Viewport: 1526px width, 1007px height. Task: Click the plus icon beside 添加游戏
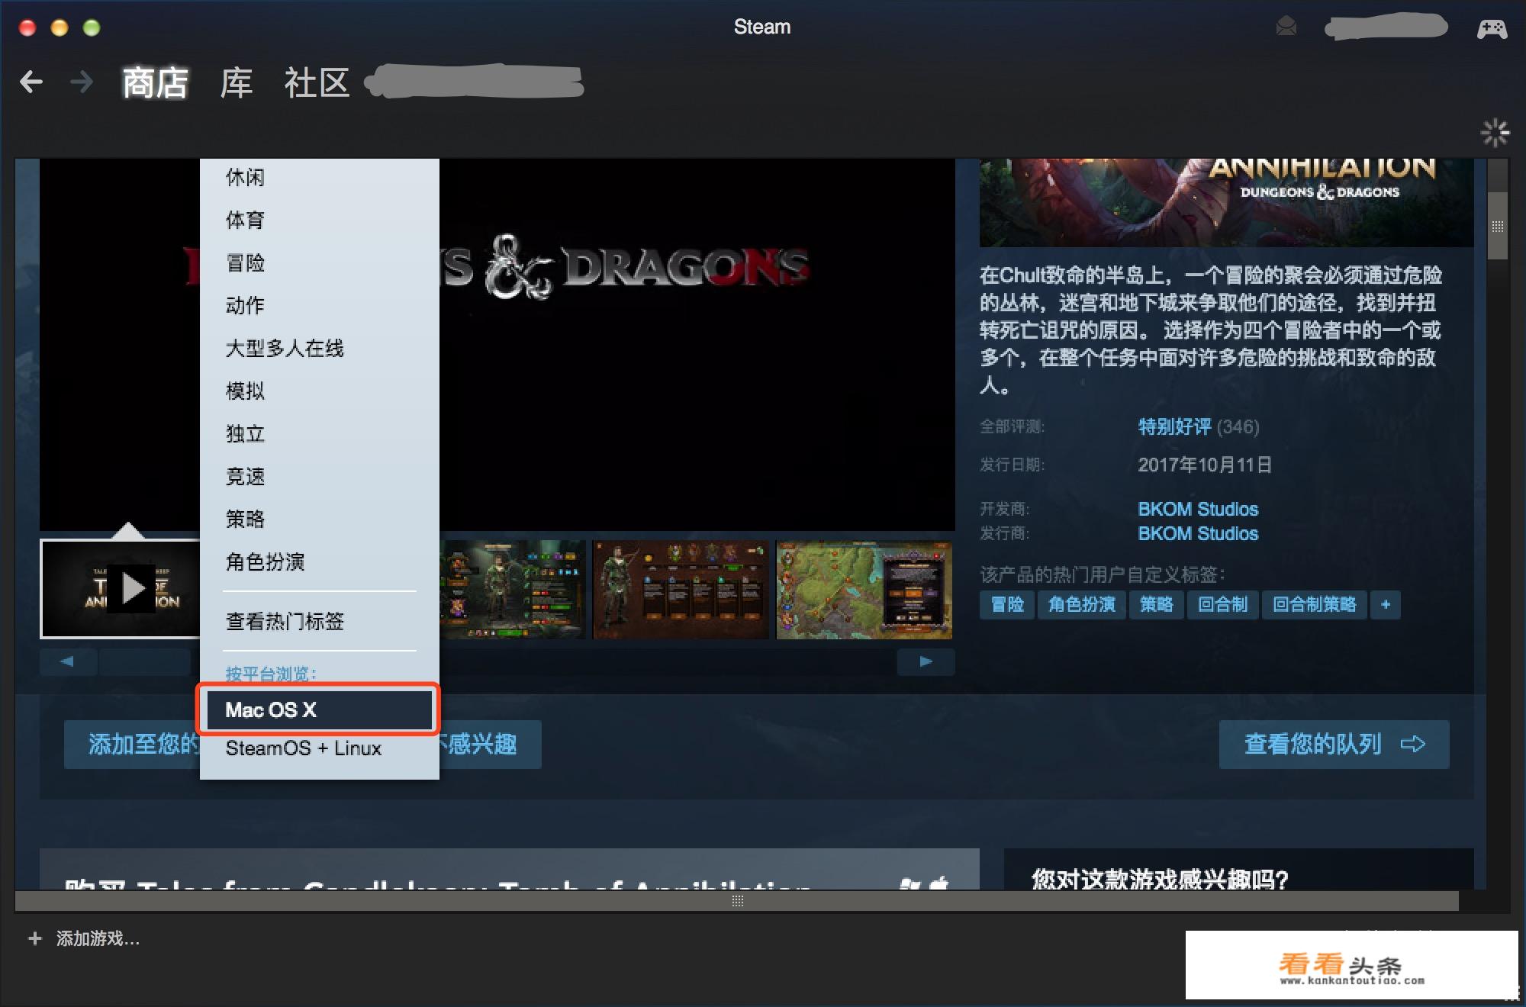(x=34, y=938)
